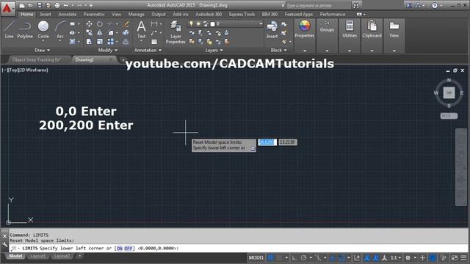This screenshot has width=470, height=264.
Task: Select the Mirror tool
Action: click(x=100, y=33)
